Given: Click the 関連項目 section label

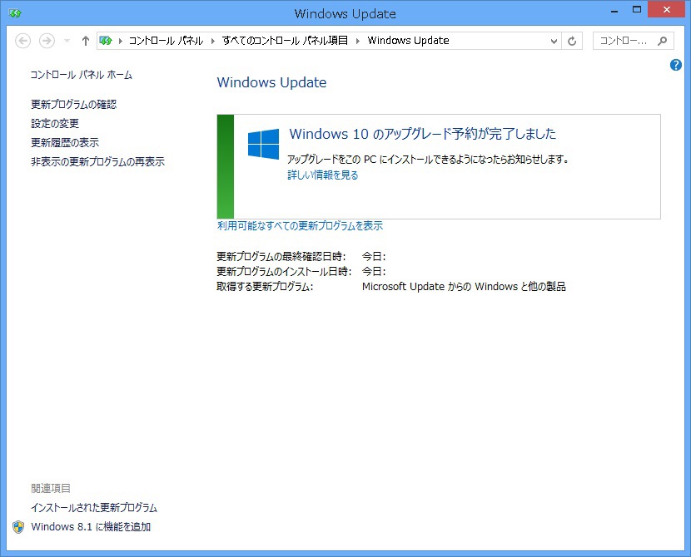Looking at the screenshot, I should coord(51,488).
